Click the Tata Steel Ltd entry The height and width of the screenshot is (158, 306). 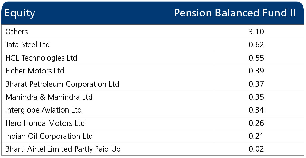[x=28, y=44]
